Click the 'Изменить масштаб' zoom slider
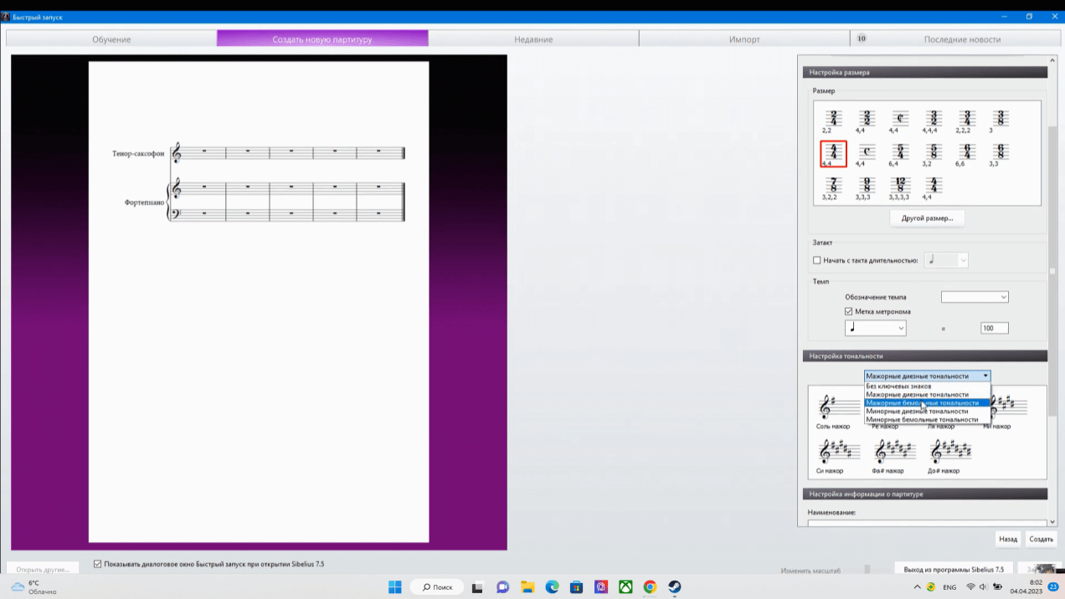 867,570
